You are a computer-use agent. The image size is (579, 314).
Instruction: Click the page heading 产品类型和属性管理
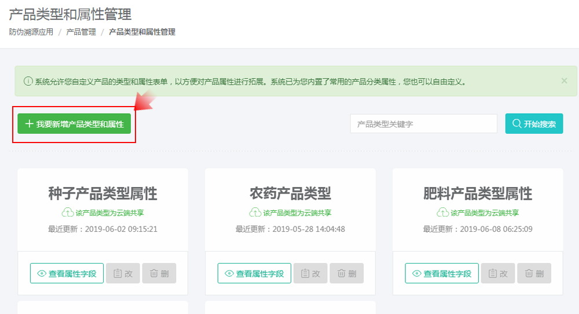click(70, 14)
